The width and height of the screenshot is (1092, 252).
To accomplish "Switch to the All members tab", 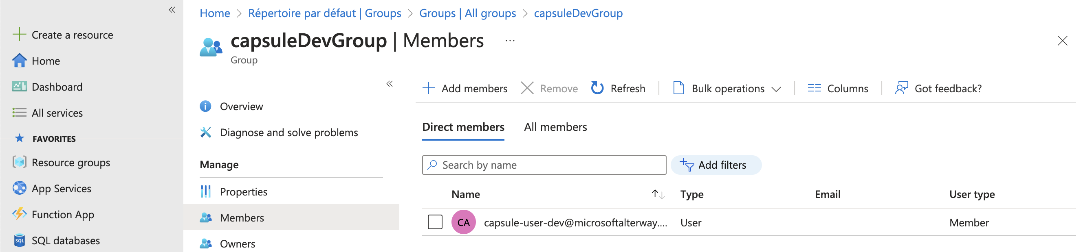I will (555, 127).
